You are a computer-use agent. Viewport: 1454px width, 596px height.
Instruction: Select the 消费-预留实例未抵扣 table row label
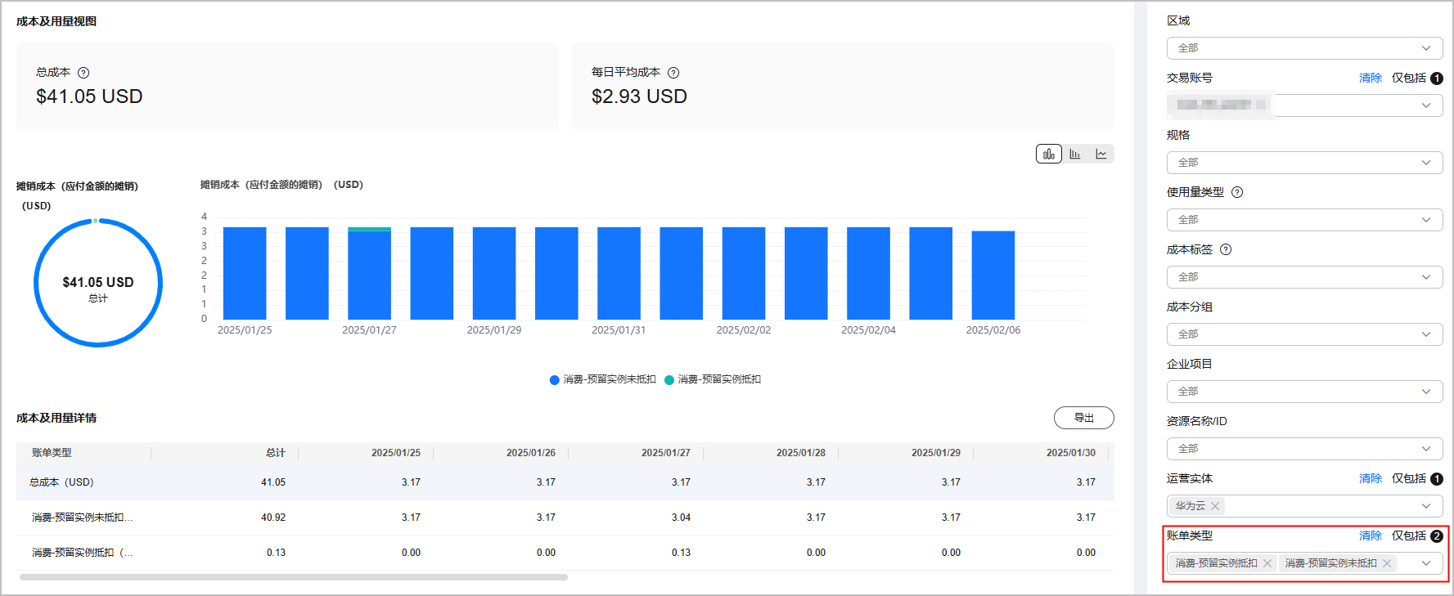tap(82, 518)
